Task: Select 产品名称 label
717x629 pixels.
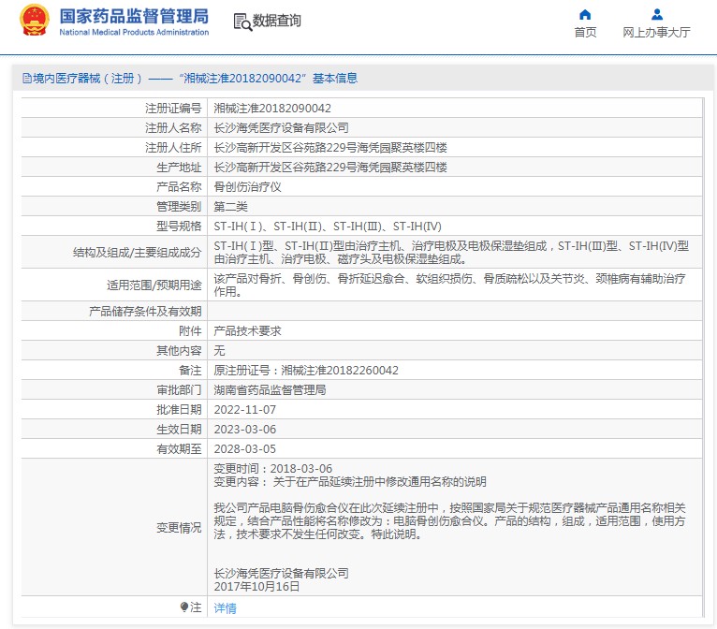Action: point(179,187)
